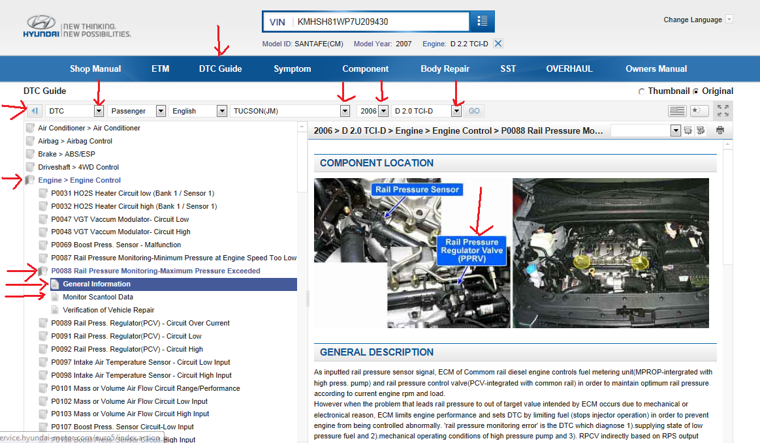Viewport: 760px width, 443px height.
Task: Click the book icon beside Brake > ABS/ESP
Action: 30,154
